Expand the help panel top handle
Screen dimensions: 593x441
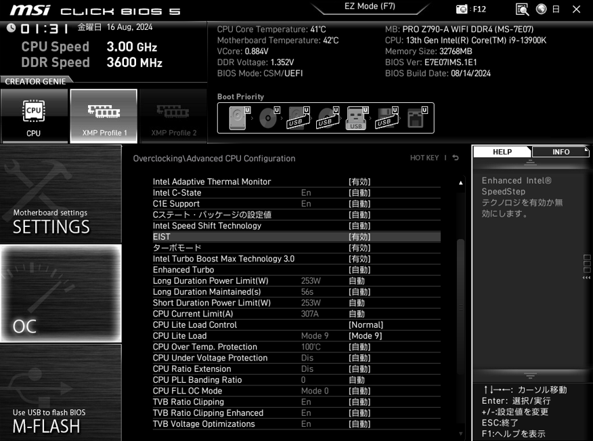(530, 163)
